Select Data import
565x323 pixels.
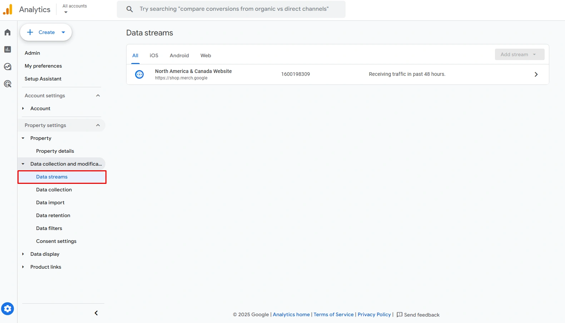[50, 202]
